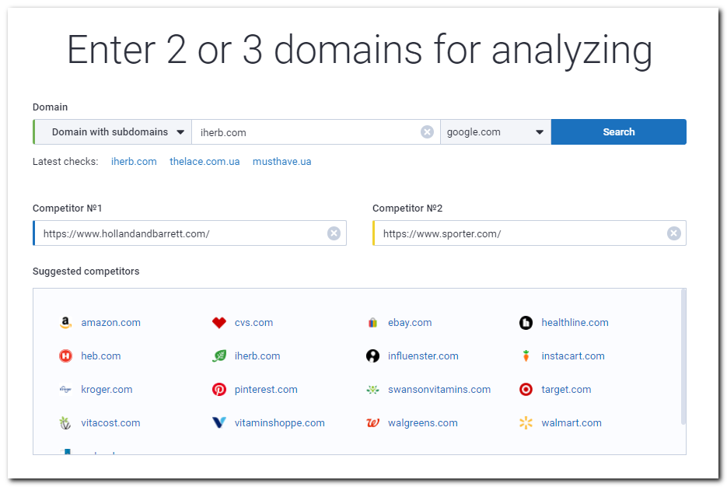Select instacart.com suggested competitor

[x=573, y=356]
